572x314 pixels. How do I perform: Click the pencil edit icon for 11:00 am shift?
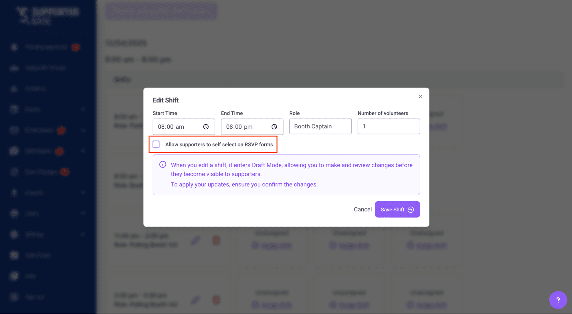195,241
